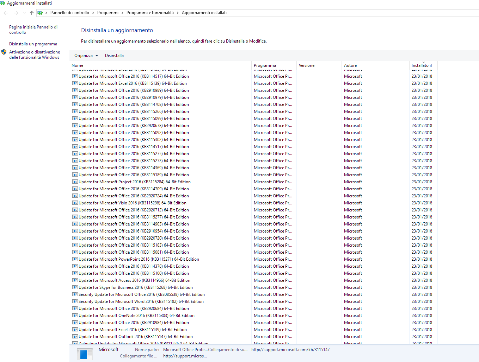Screen dimensions: 479x362
Task: Click icon of Word 2016 KB3115182 row
Action: [75, 301]
